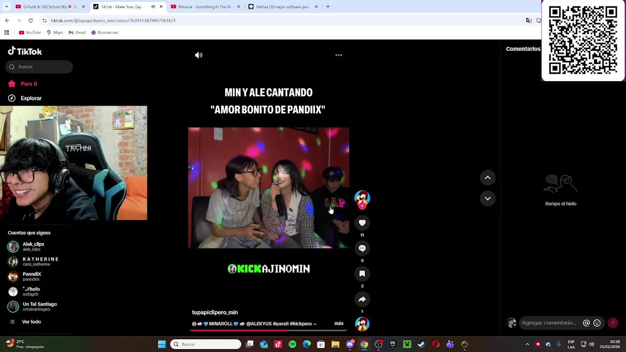Focus the Agregar comentario field
The image size is (626, 352).
coord(551,323)
